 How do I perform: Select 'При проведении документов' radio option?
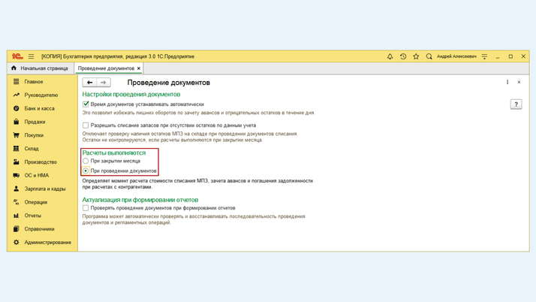click(x=86, y=171)
